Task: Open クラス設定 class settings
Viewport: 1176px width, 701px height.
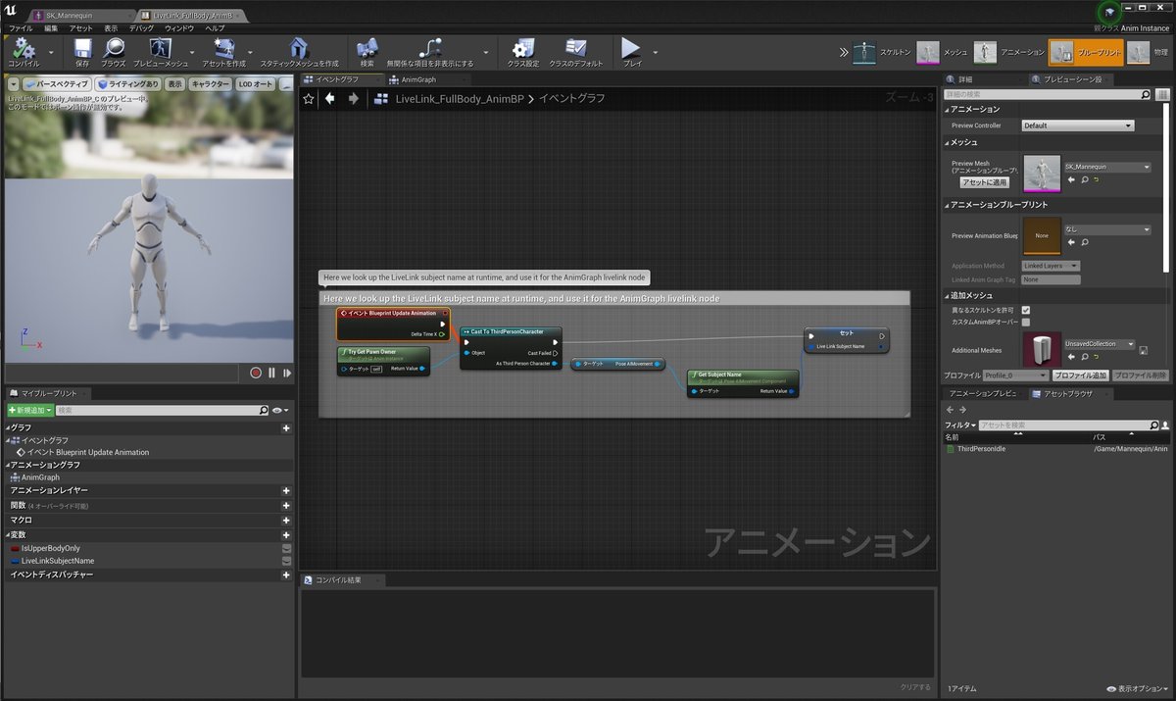Action: pos(522,51)
